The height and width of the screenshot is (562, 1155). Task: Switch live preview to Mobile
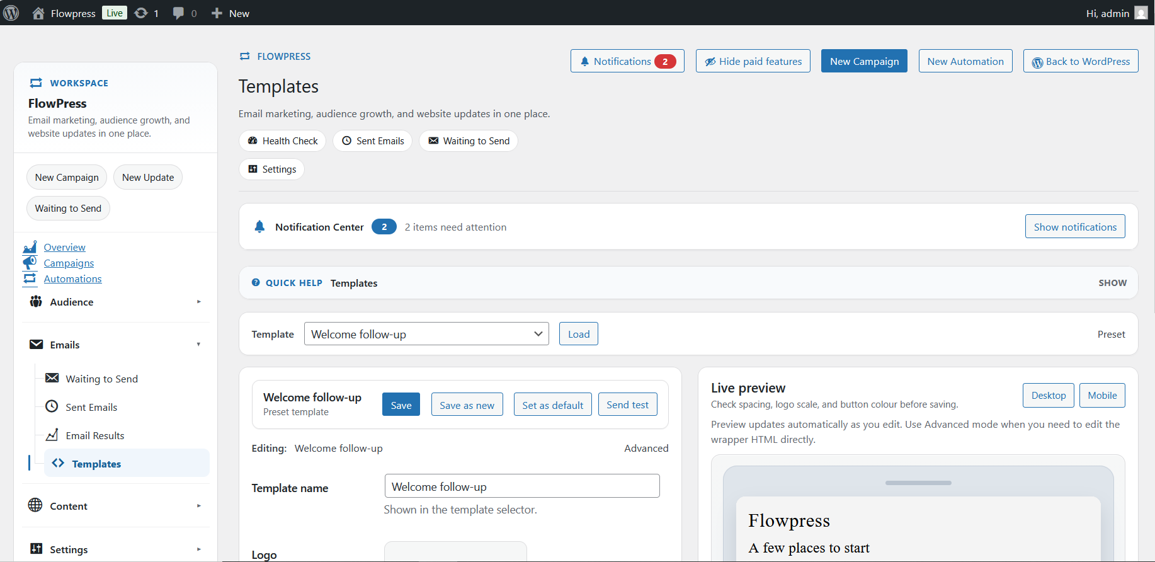(x=1102, y=395)
